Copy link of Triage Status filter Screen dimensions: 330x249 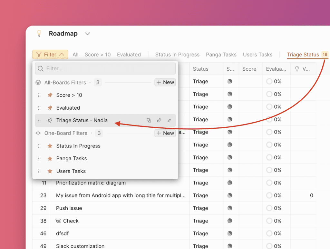click(x=159, y=120)
